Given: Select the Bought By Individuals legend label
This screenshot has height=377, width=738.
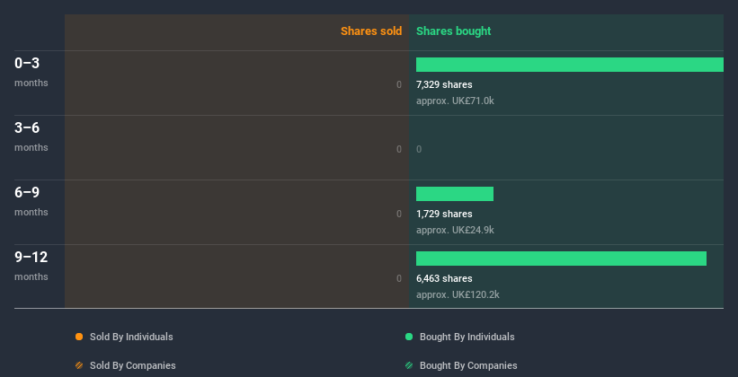Looking at the screenshot, I should [467, 337].
